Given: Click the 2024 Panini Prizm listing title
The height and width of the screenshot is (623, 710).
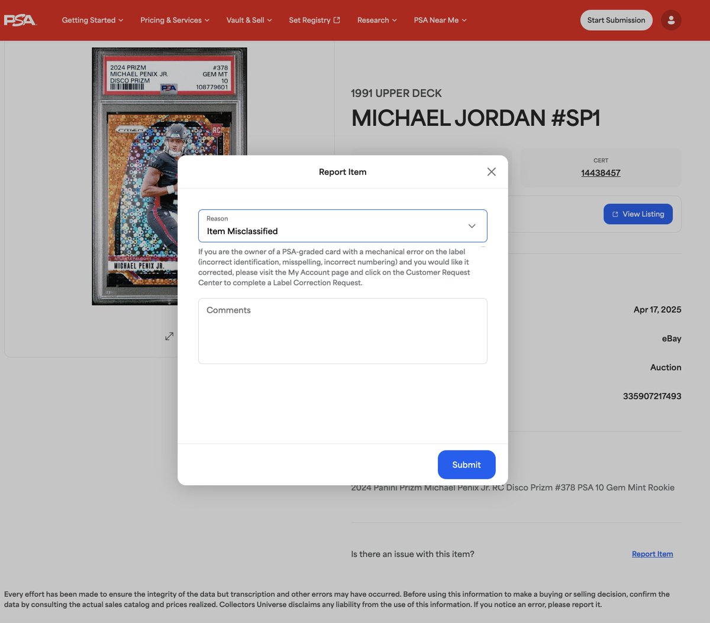Looking at the screenshot, I should point(513,488).
